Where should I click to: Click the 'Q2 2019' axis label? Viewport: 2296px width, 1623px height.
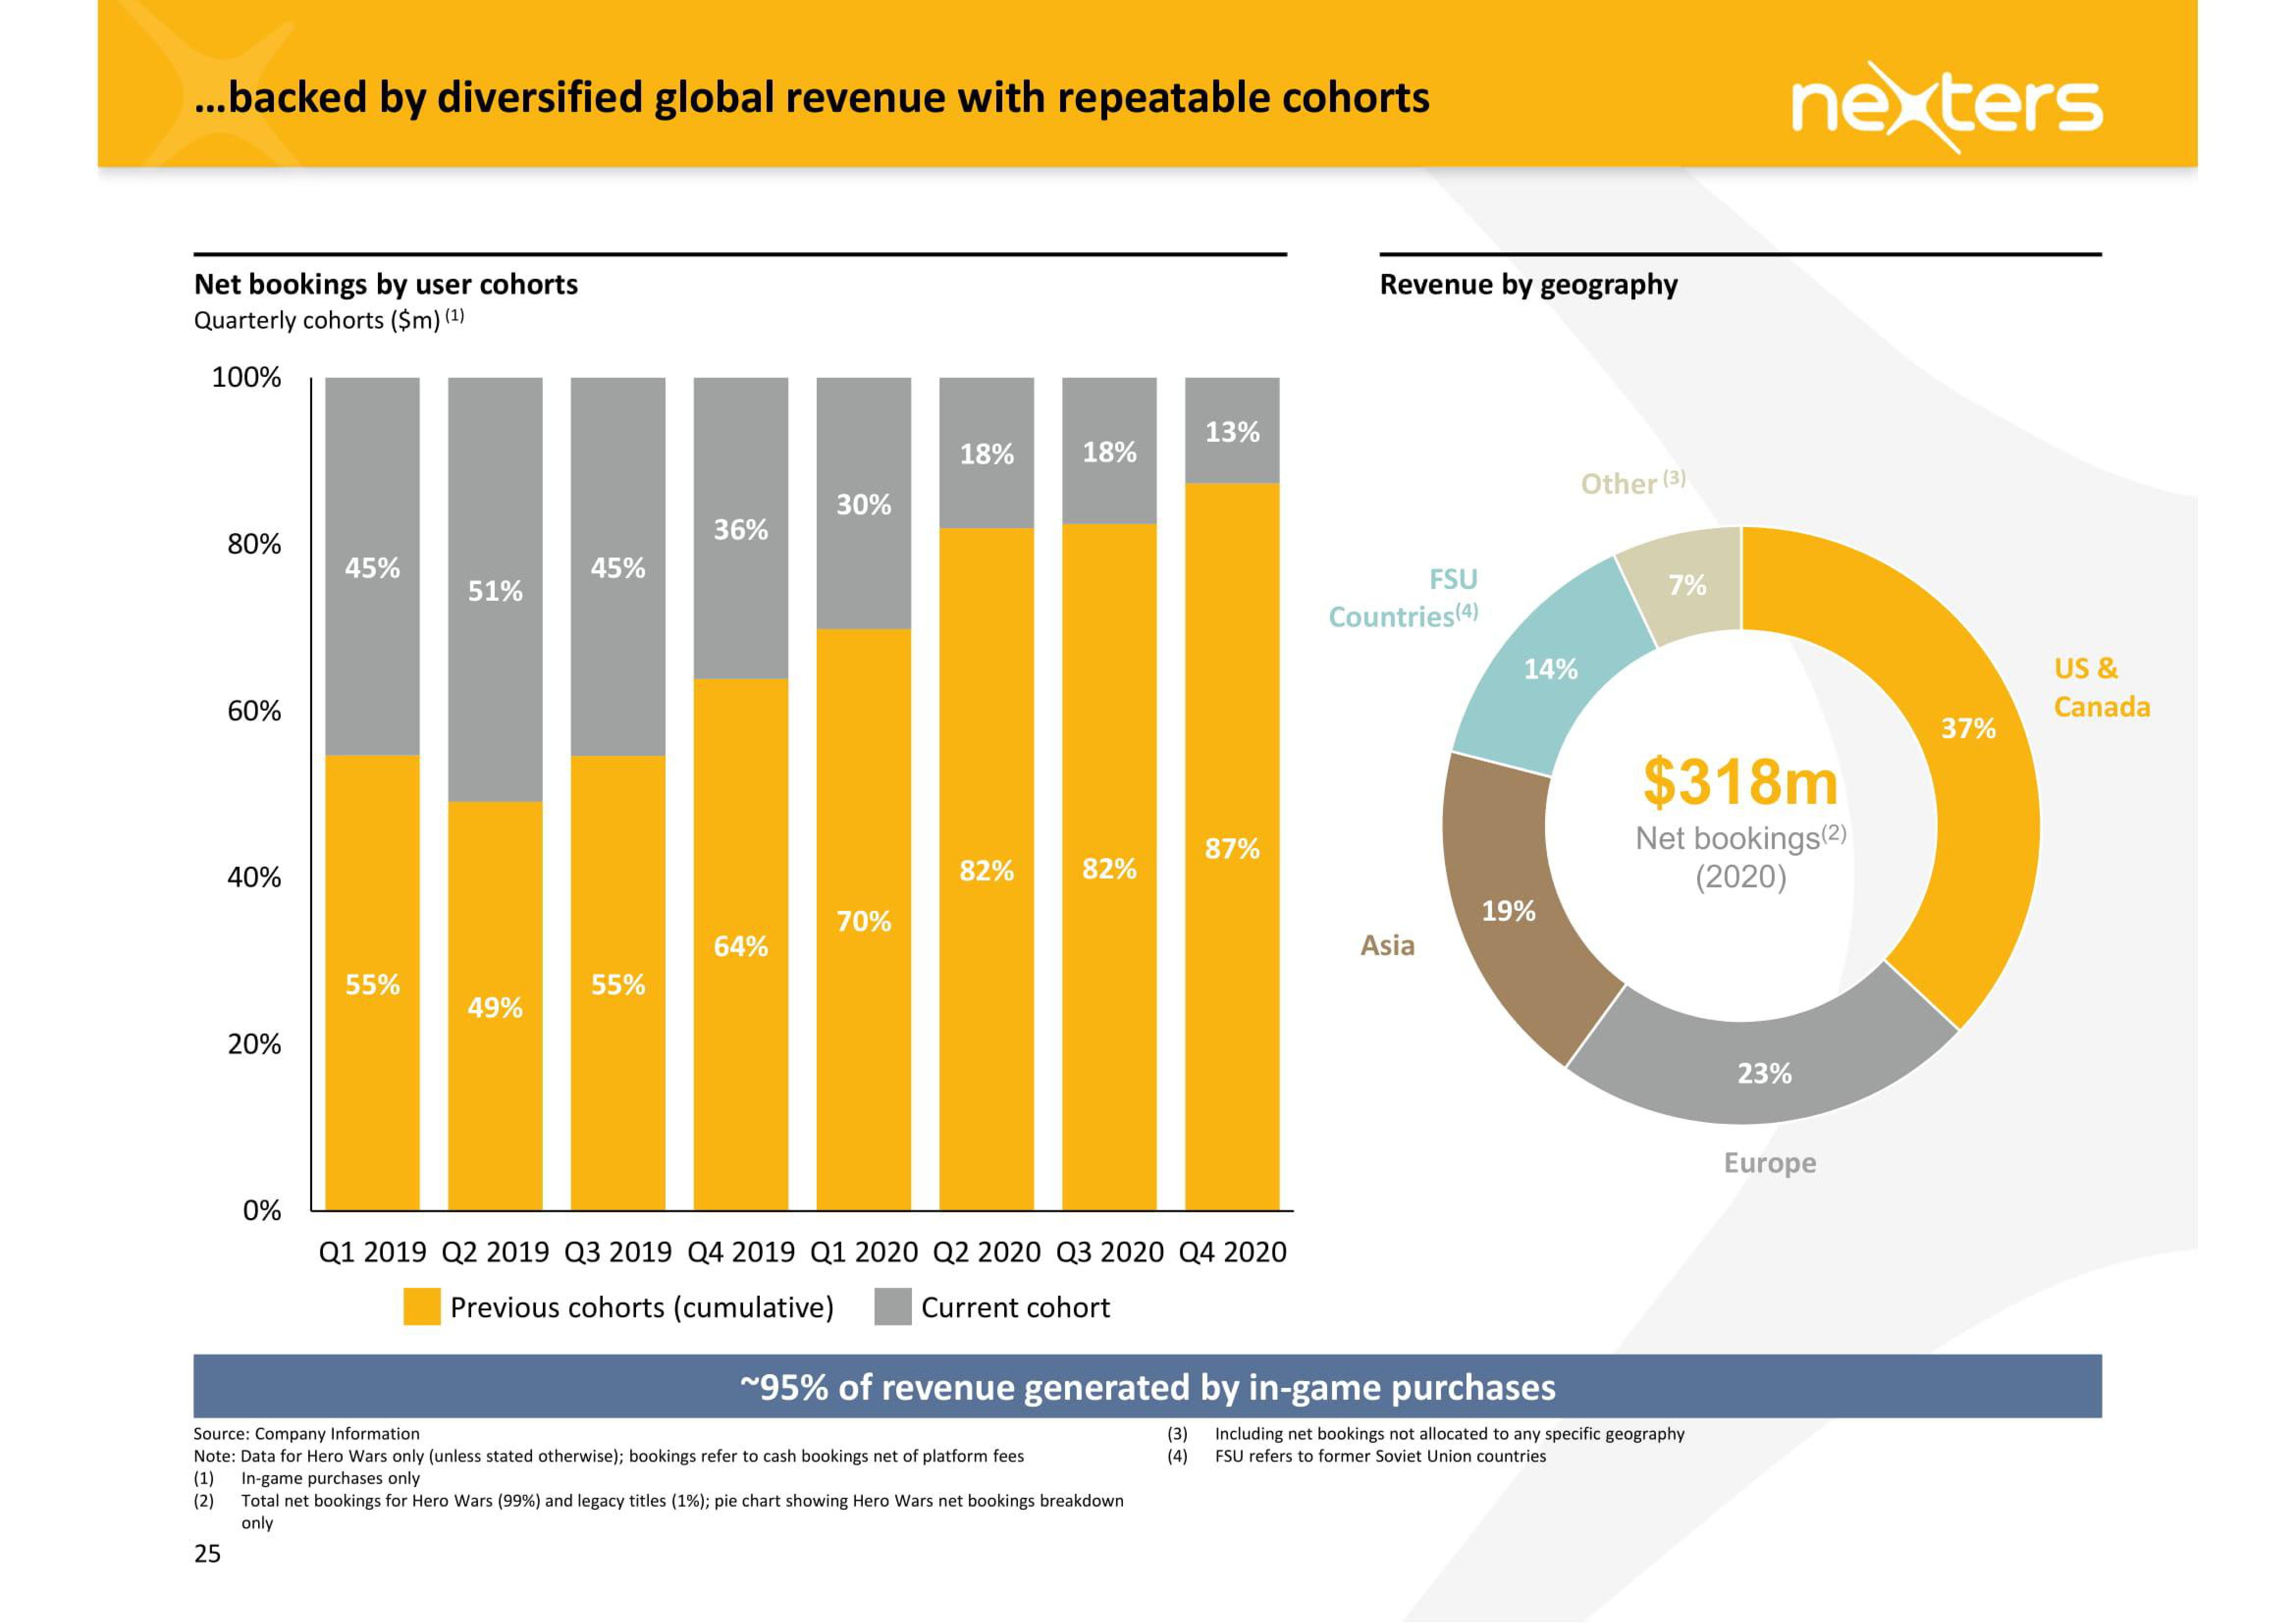coord(495,1252)
